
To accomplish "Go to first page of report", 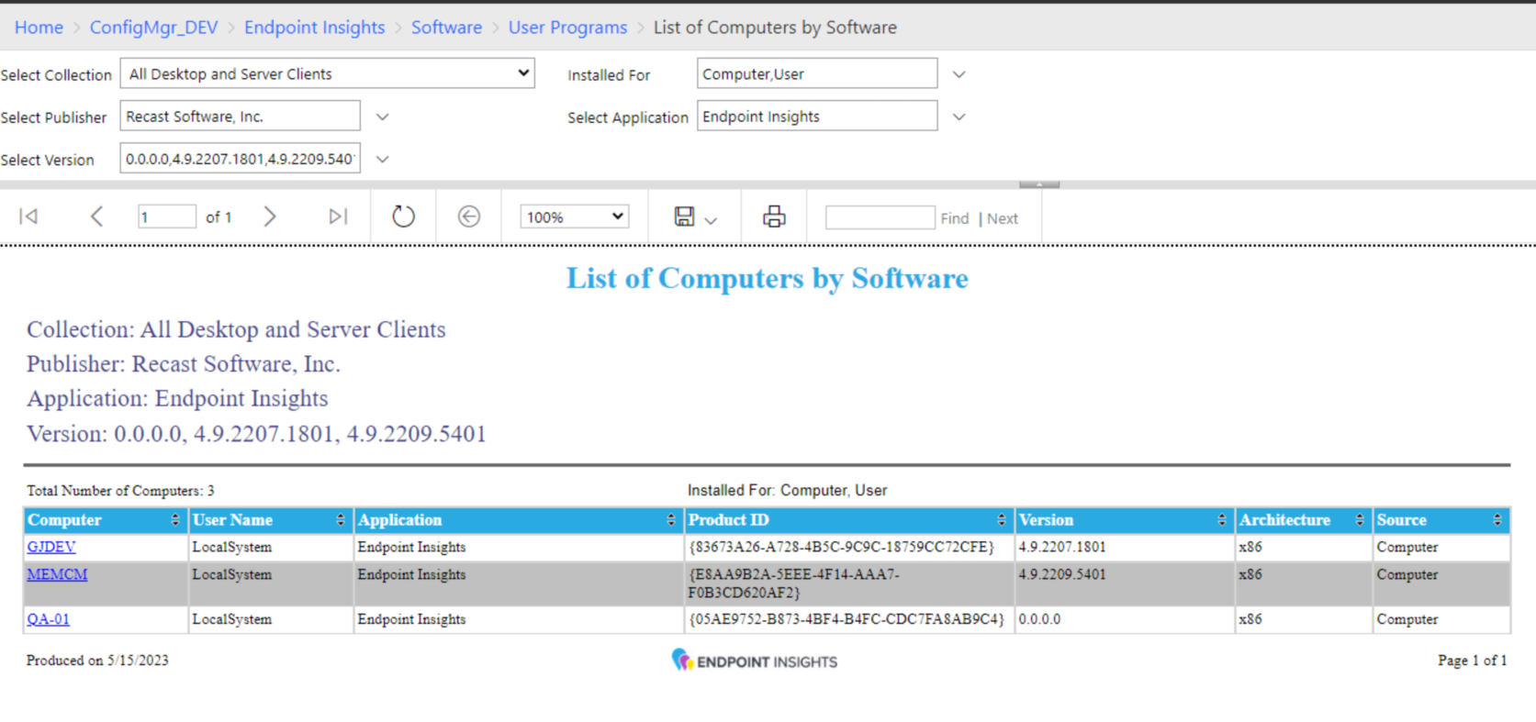I will tap(28, 217).
